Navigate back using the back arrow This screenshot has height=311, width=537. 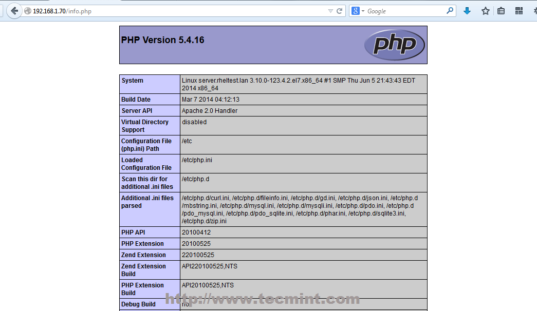pyautogui.click(x=14, y=10)
